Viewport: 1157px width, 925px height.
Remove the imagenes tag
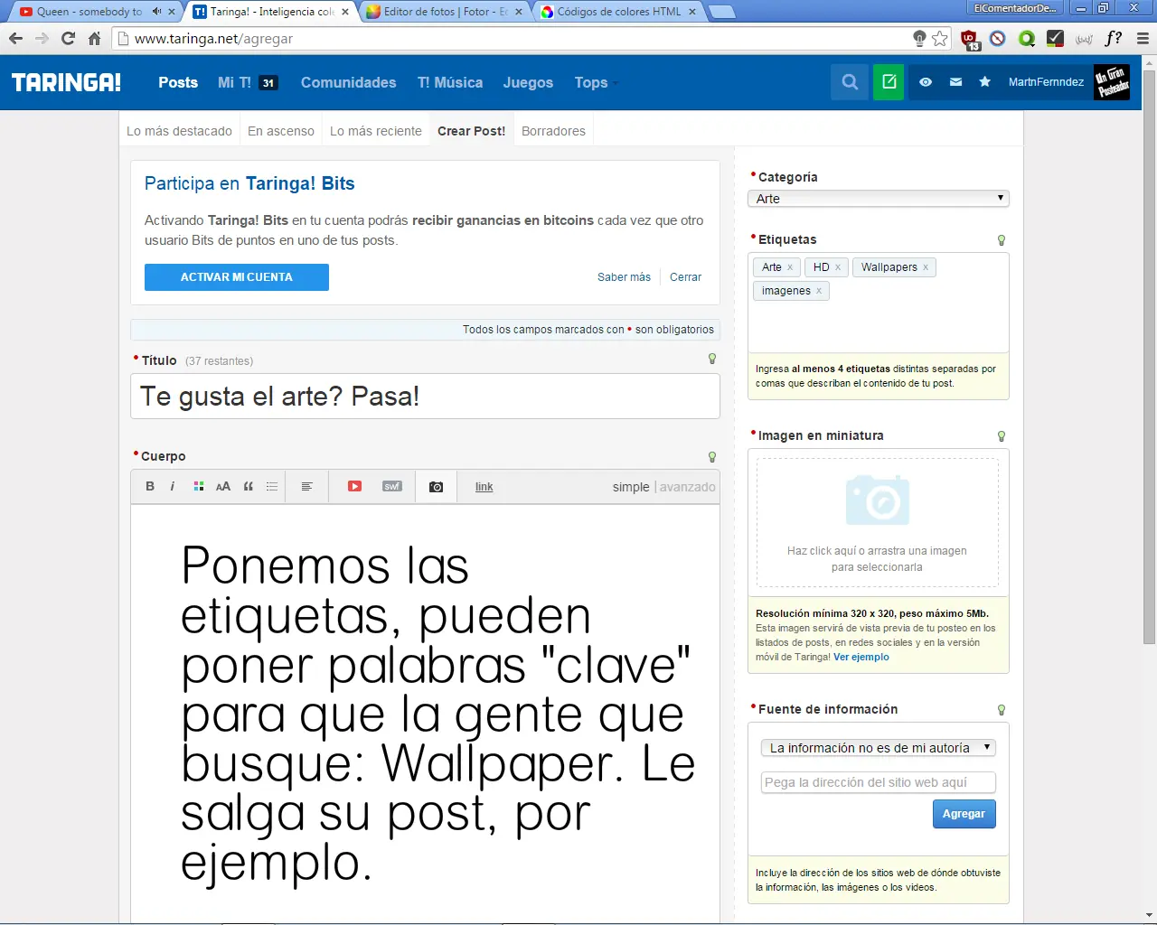click(819, 291)
